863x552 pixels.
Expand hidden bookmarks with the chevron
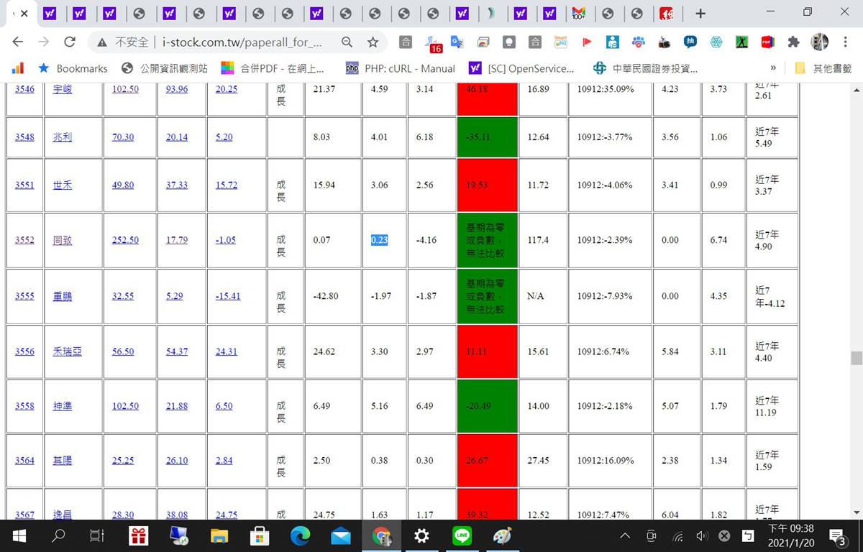coord(773,68)
